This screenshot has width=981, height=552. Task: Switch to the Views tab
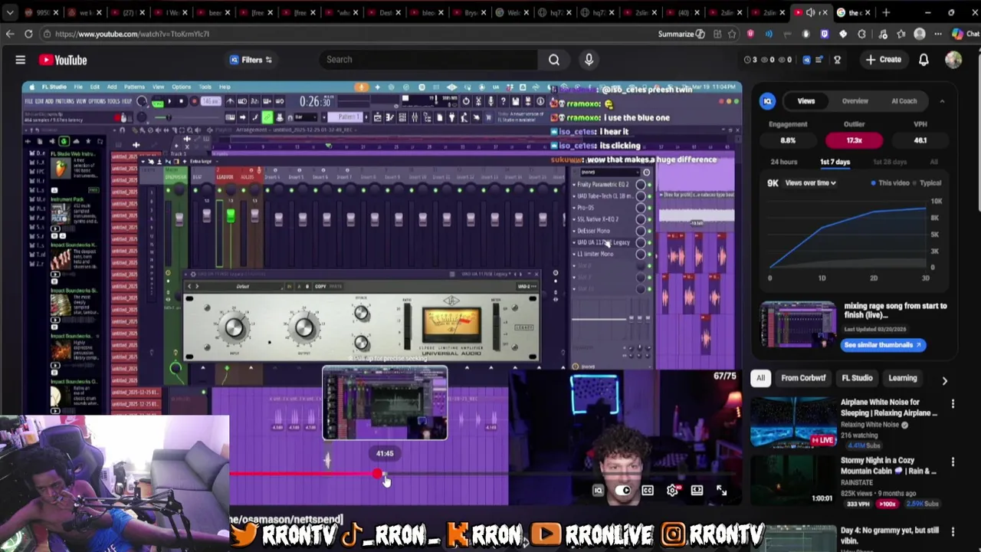pyautogui.click(x=805, y=101)
